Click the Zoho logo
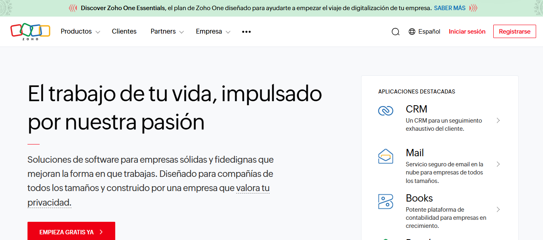This screenshot has width=543, height=240. tap(30, 31)
